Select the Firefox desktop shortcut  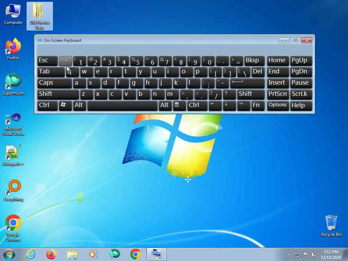pyautogui.click(x=13, y=49)
